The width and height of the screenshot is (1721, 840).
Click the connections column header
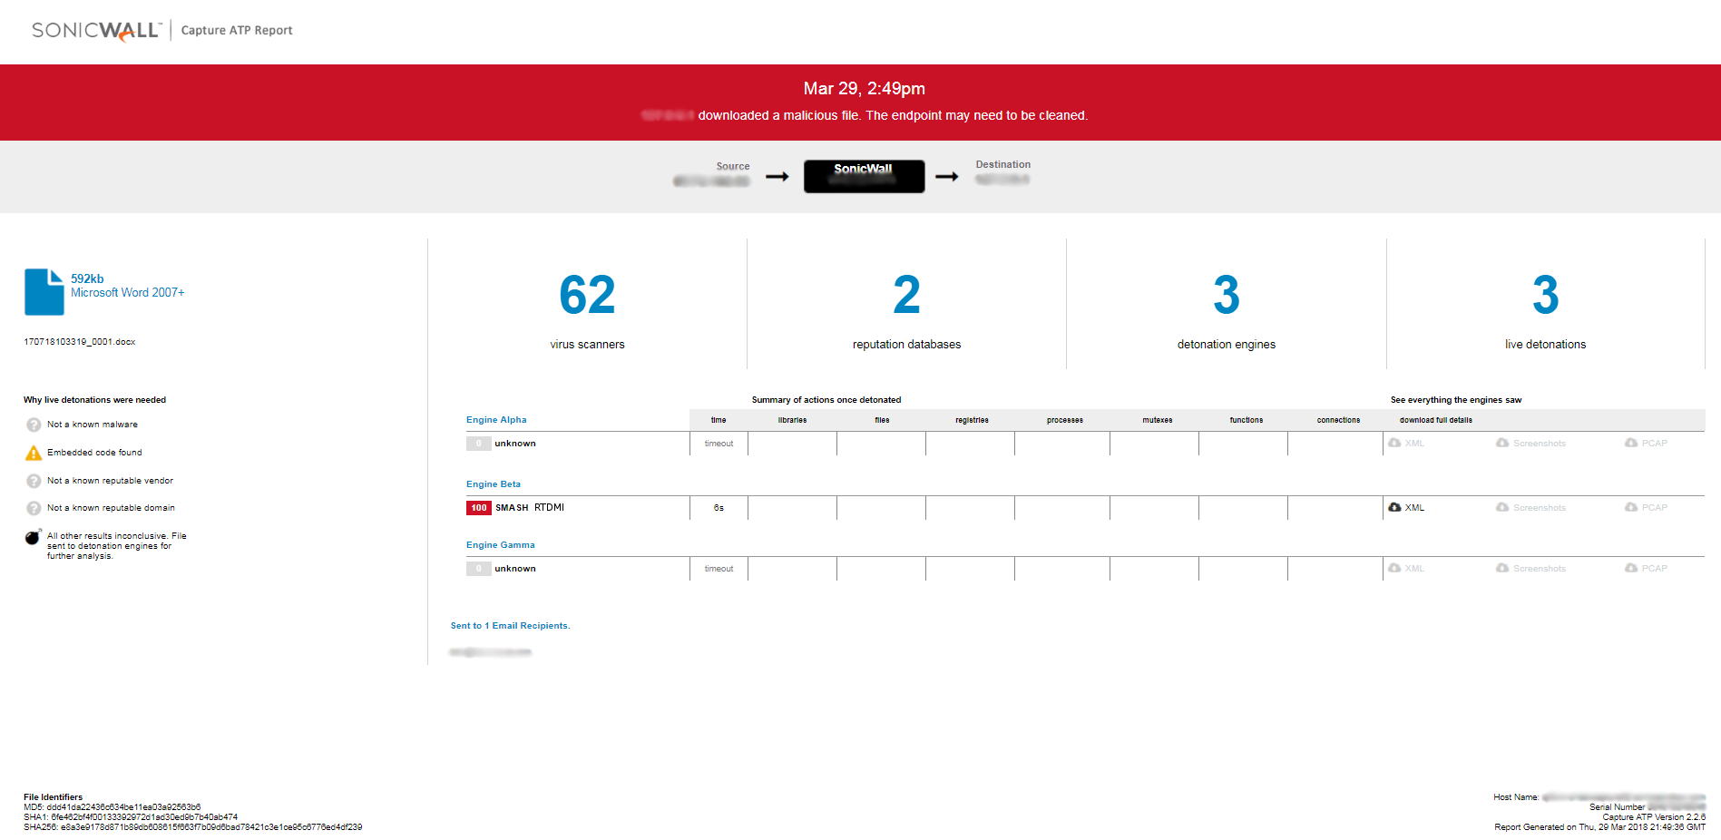[1338, 420]
